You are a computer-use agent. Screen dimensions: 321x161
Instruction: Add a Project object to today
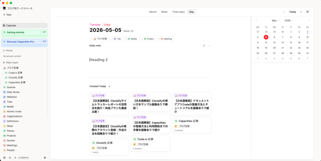click(148, 39)
